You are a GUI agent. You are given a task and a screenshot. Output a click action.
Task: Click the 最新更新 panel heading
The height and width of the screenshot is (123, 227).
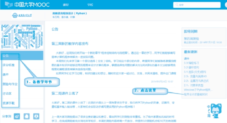[191, 52]
